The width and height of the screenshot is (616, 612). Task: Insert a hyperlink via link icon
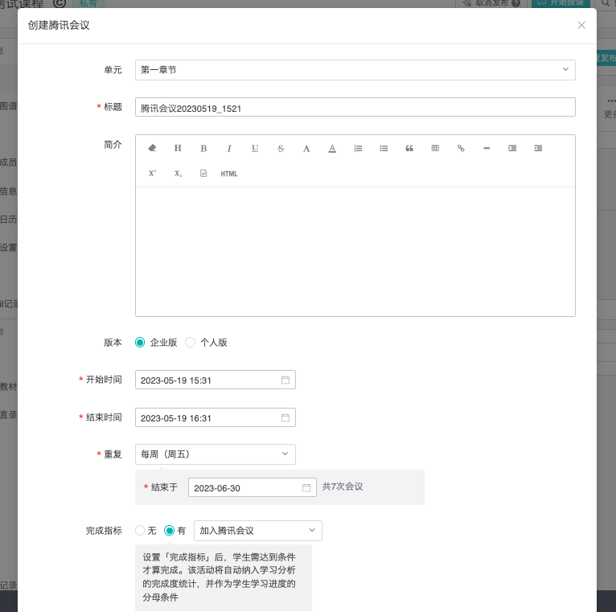pos(461,148)
